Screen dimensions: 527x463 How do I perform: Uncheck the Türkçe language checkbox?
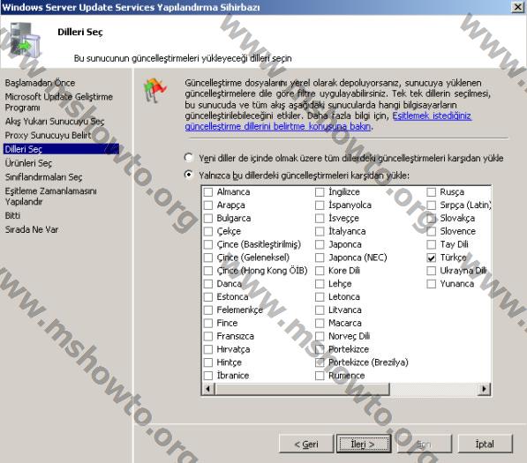coord(431,258)
